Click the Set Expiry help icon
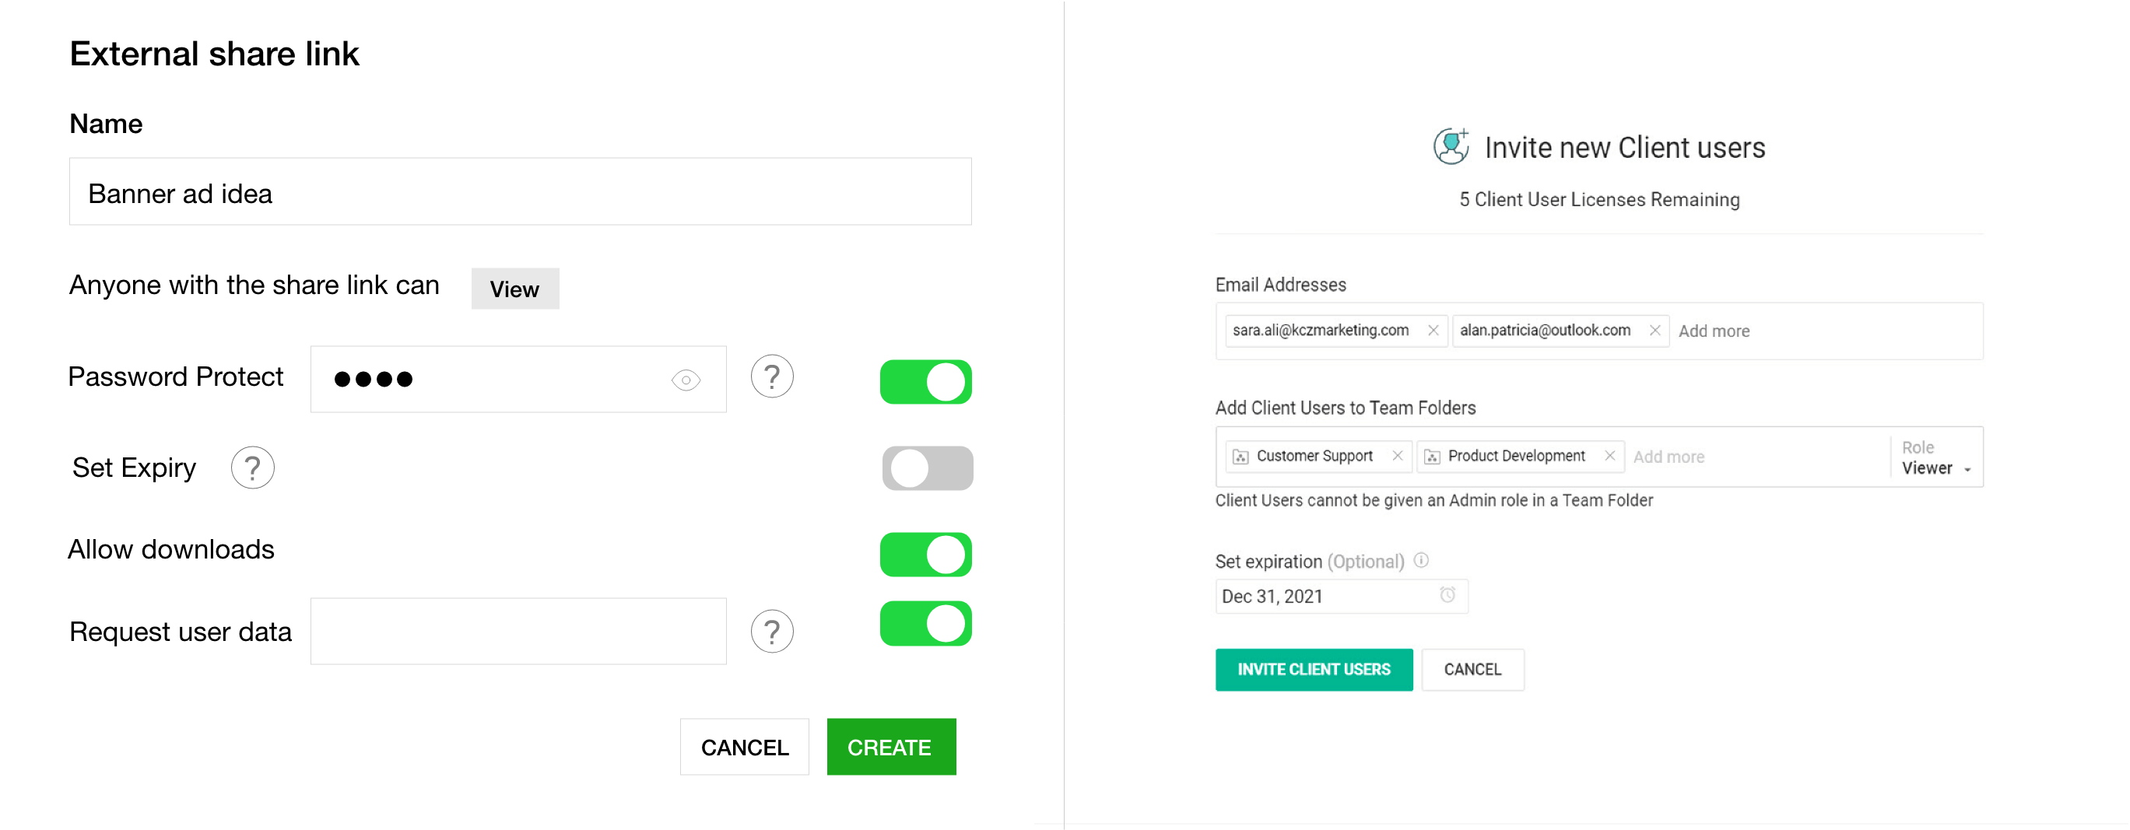Image resolution: width=2130 pixels, height=830 pixels. pos(252,468)
